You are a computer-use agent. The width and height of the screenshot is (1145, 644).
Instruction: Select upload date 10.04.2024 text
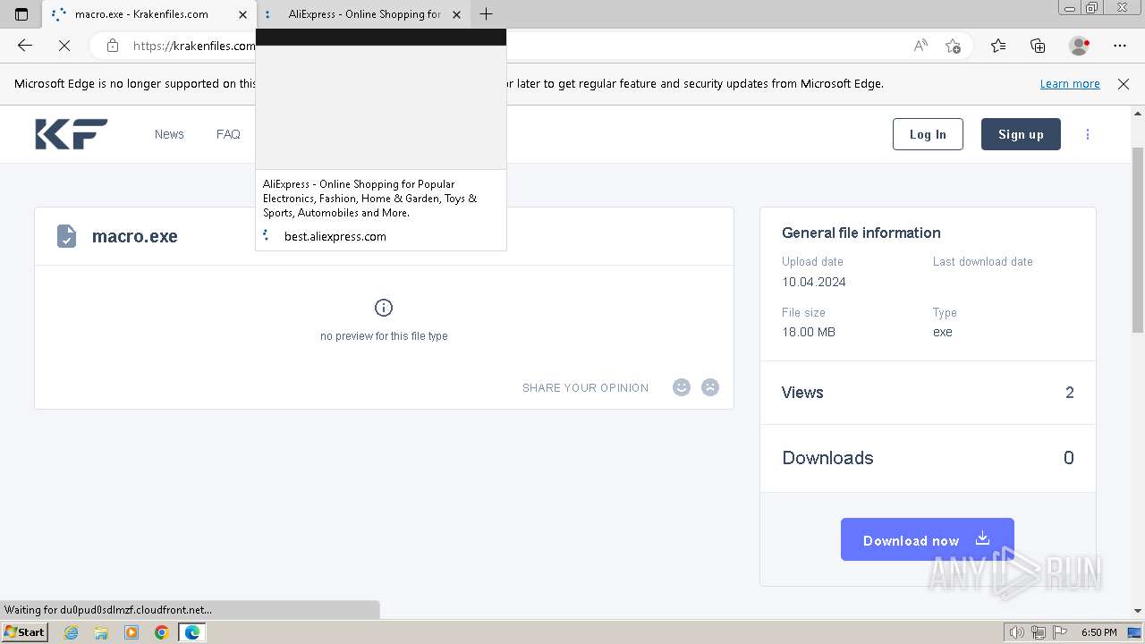[x=814, y=282]
